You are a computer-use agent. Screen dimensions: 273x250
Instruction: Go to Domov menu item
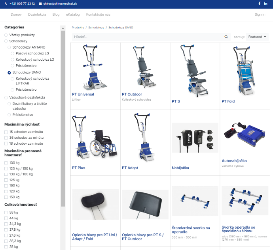tap(16, 15)
